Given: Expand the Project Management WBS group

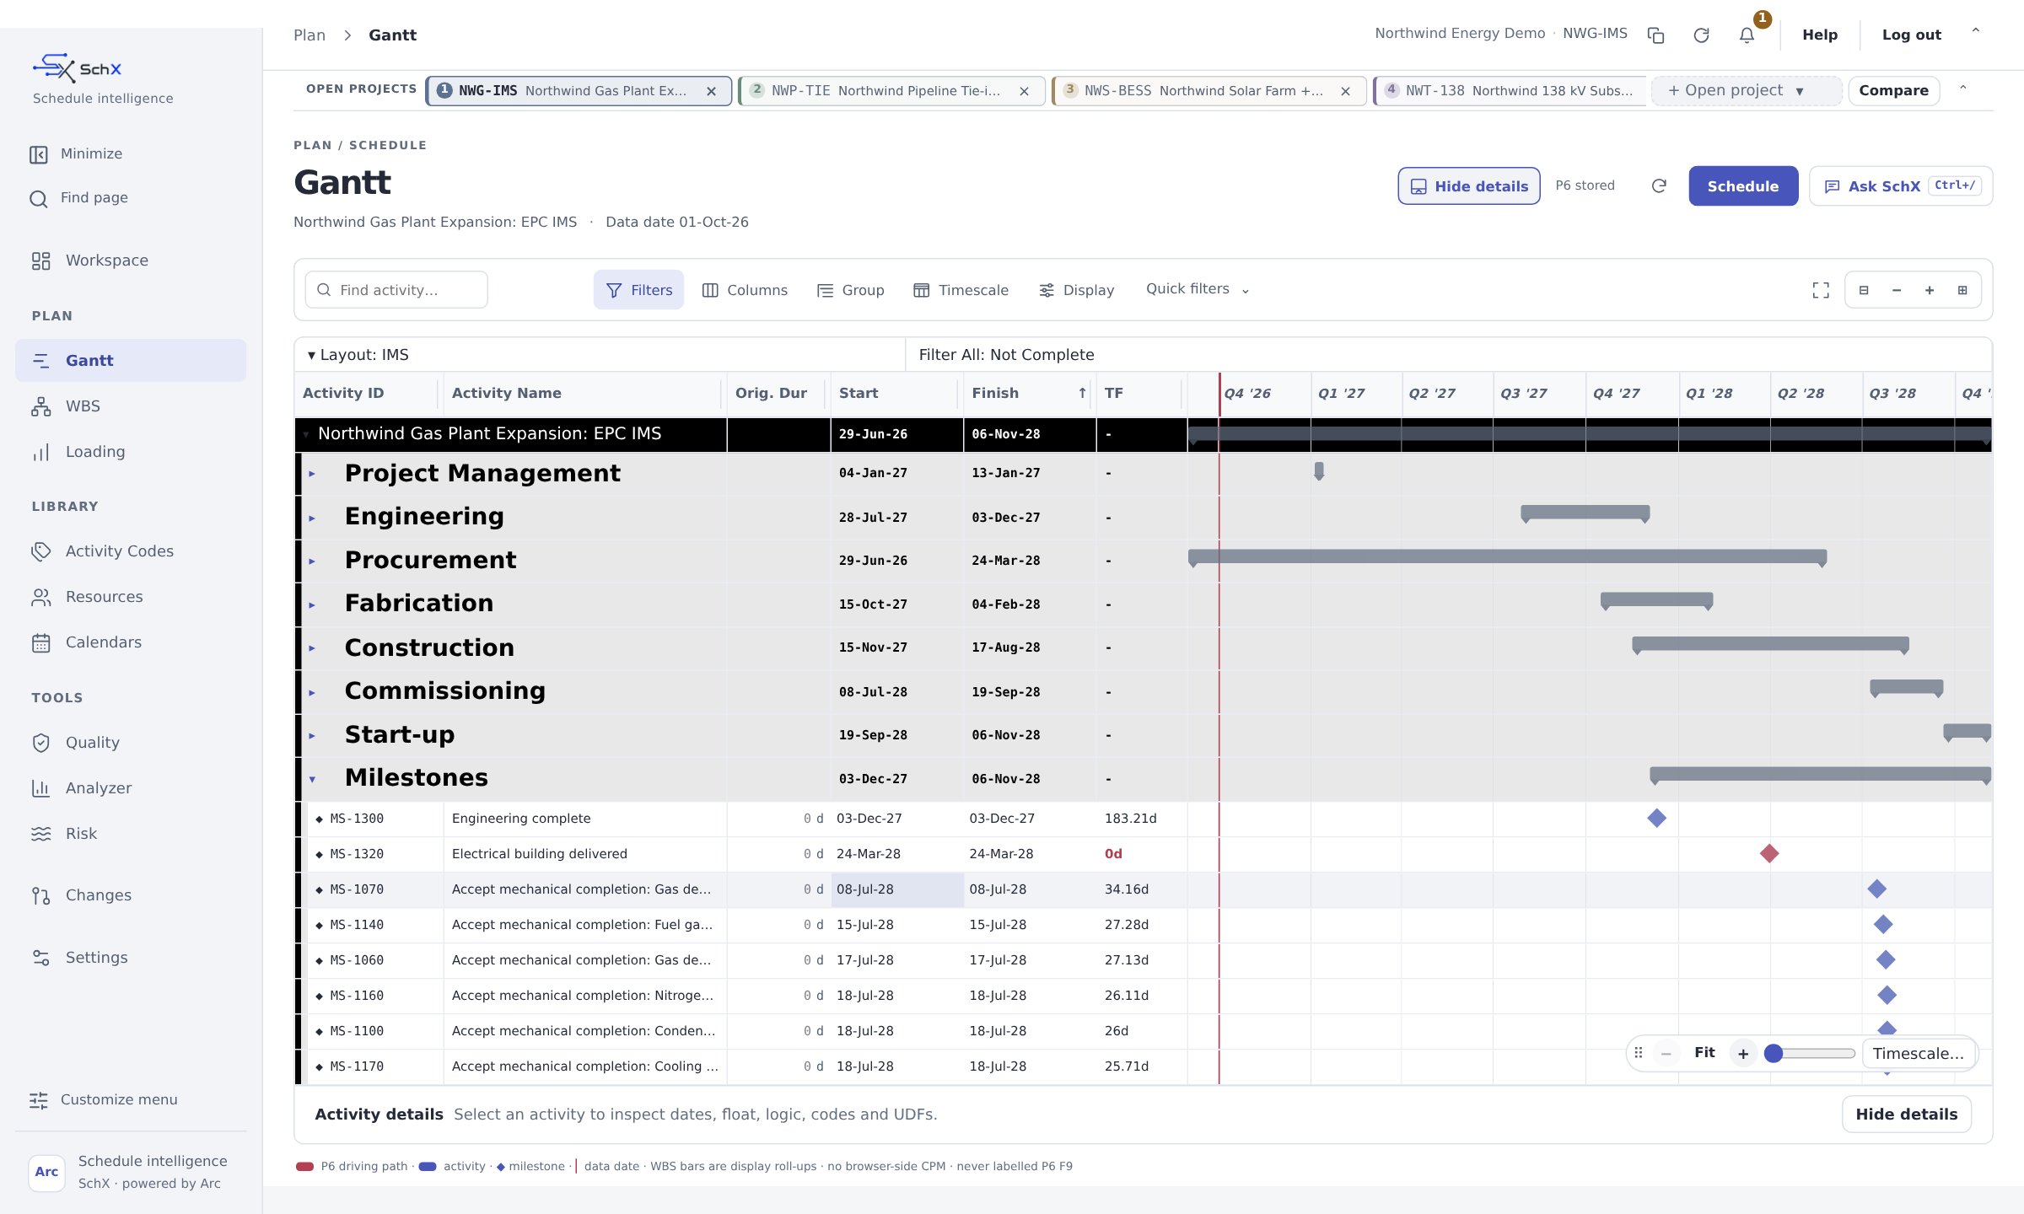Looking at the screenshot, I should point(312,474).
